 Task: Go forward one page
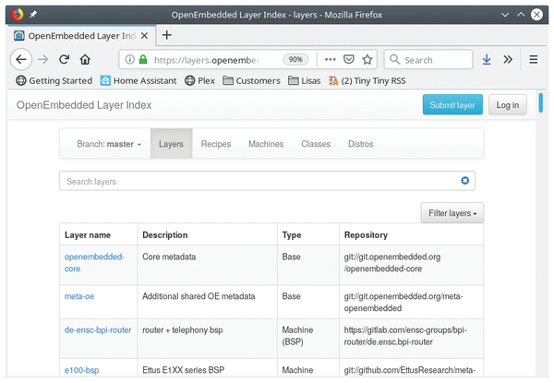click(x=42, y=59)
